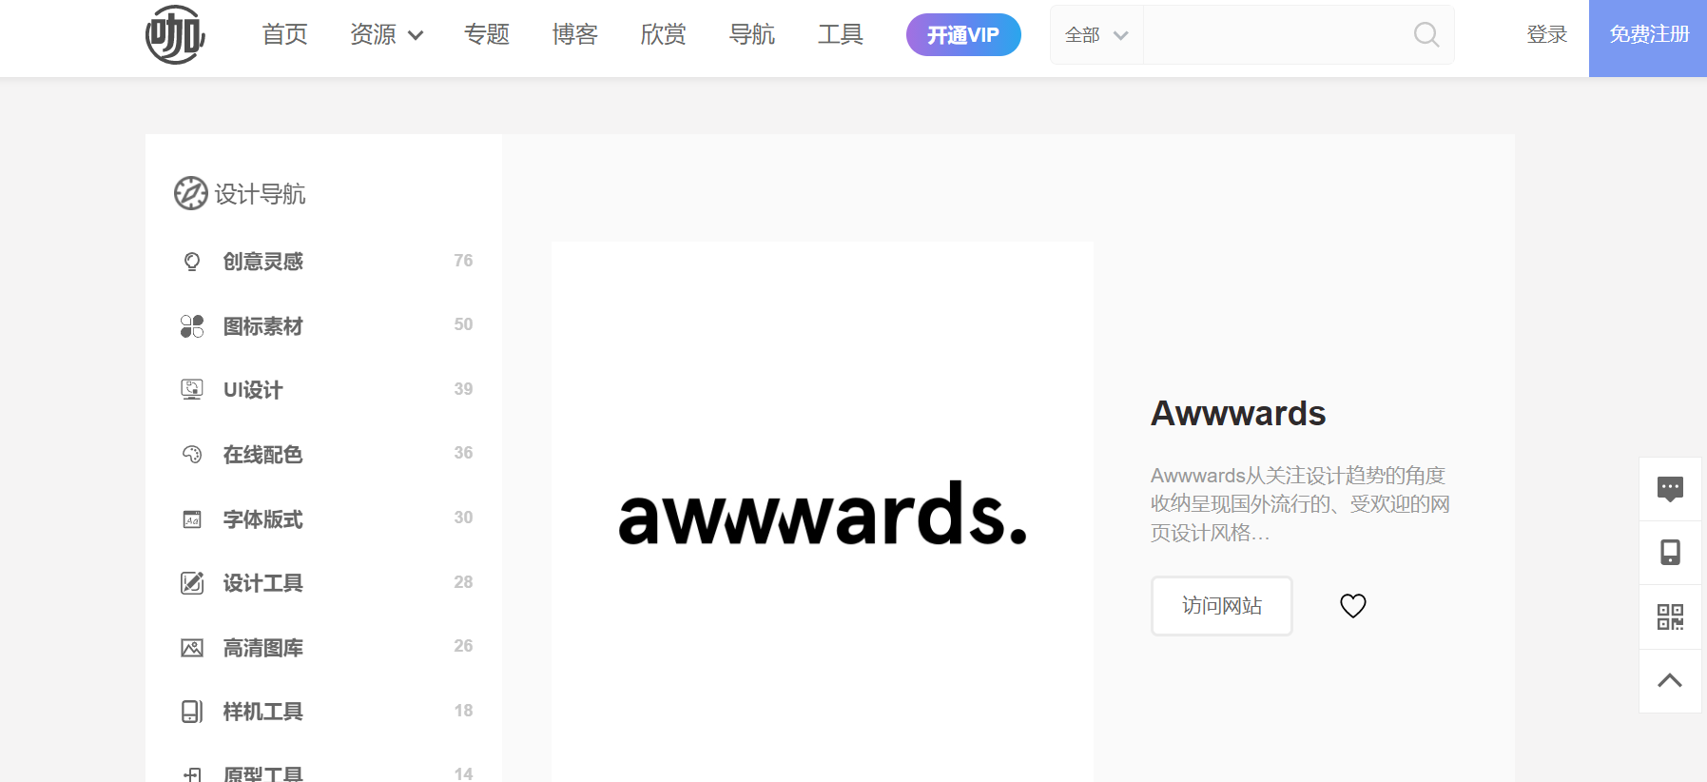This screenshot has width=1707, height=782.
Task: Click the 登录 link
Action: coord(1546,35)
